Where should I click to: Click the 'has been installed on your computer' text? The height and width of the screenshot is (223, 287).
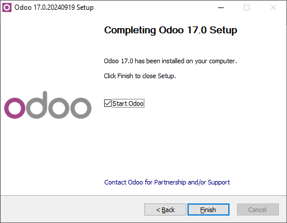186,61
